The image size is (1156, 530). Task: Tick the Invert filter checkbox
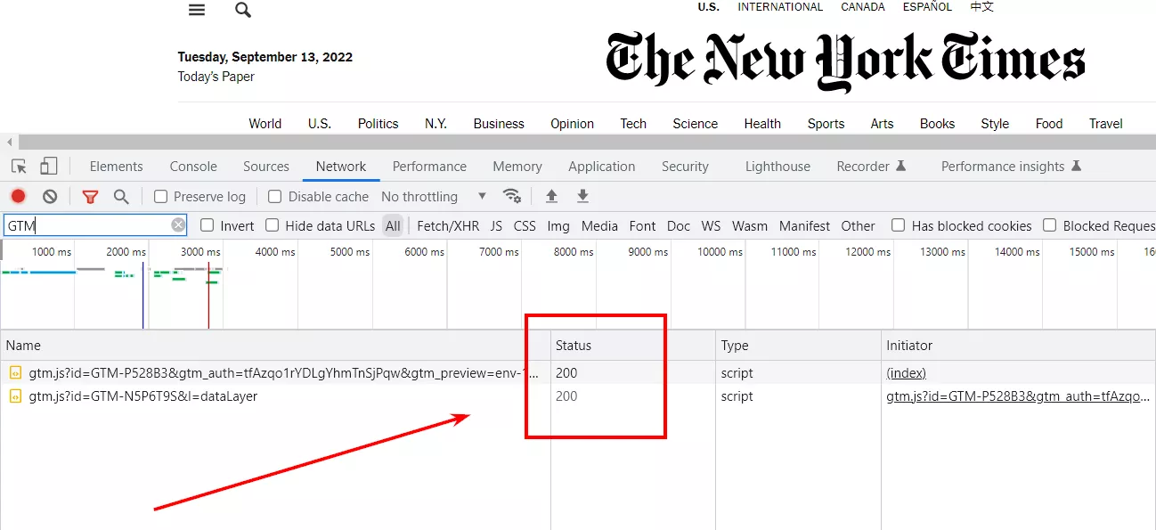pyautogui.click(x=207, y=225)
